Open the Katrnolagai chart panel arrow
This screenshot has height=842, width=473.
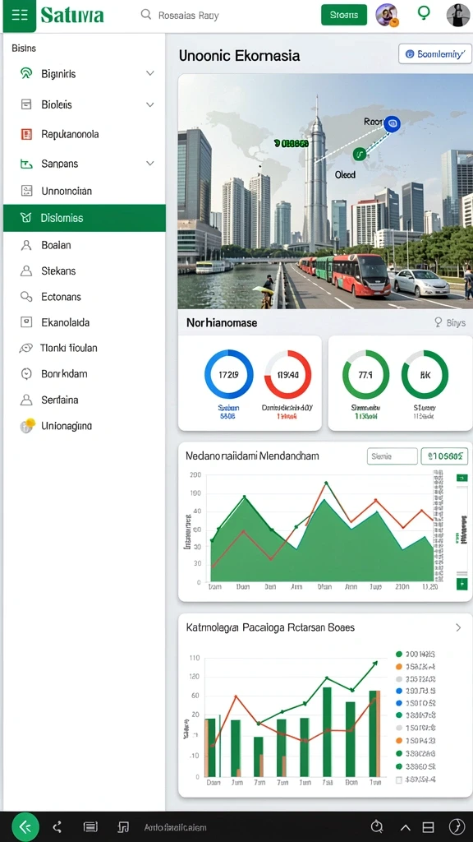pyautogui.click(x=458, y=627)
